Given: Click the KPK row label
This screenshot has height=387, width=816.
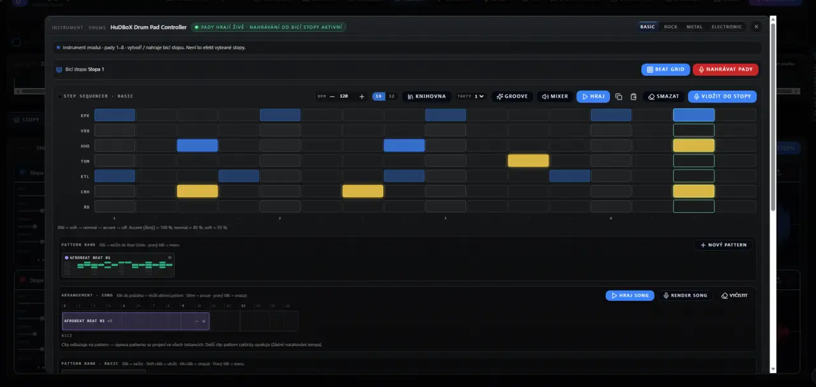Looking at the screenshot, I should pos(85,115).
